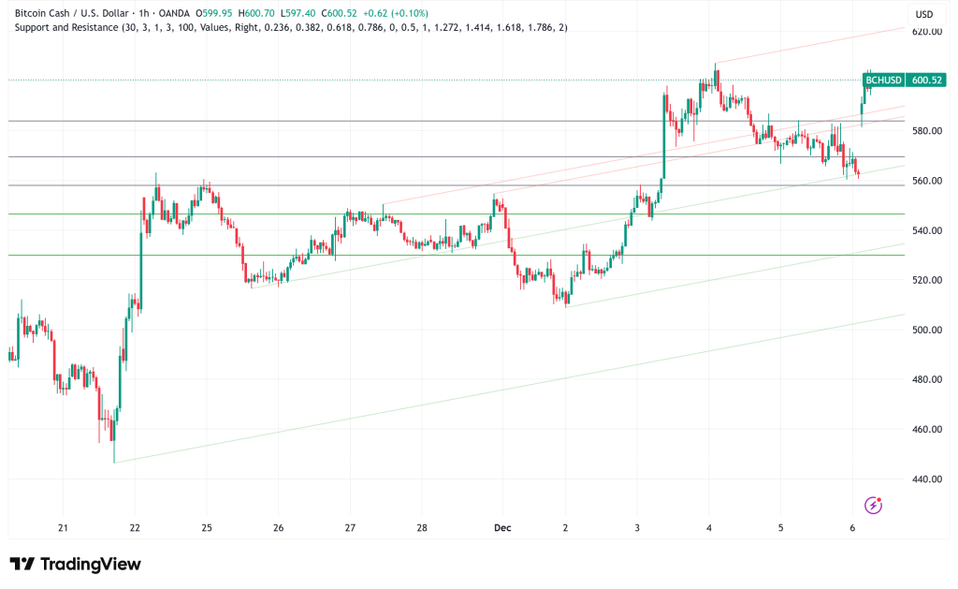
Task: Click the open price value O599.95
Action: pos(257,12)
